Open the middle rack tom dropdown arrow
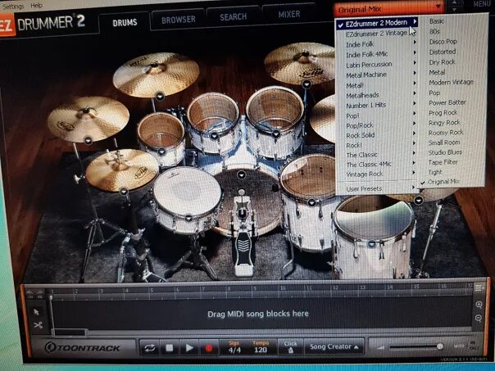The image size is (495, 371). point(215,136)
